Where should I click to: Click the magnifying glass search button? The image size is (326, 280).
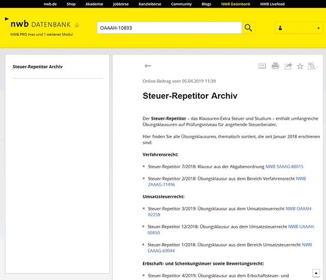click(x=248, y=28)
